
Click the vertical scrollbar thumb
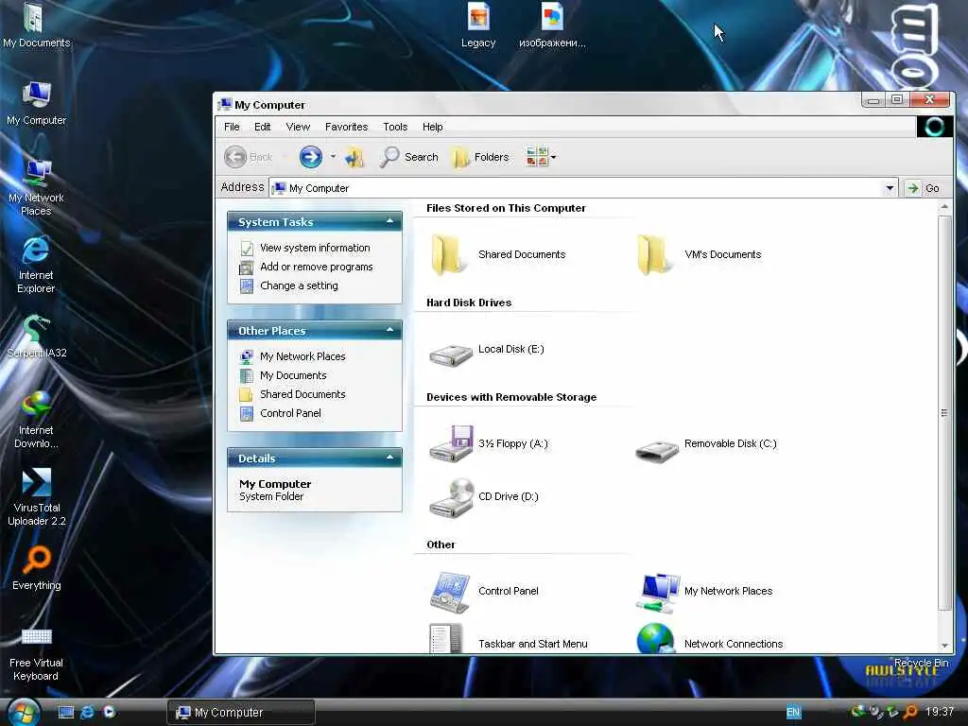pyautogui.click(x=944, y=412)
